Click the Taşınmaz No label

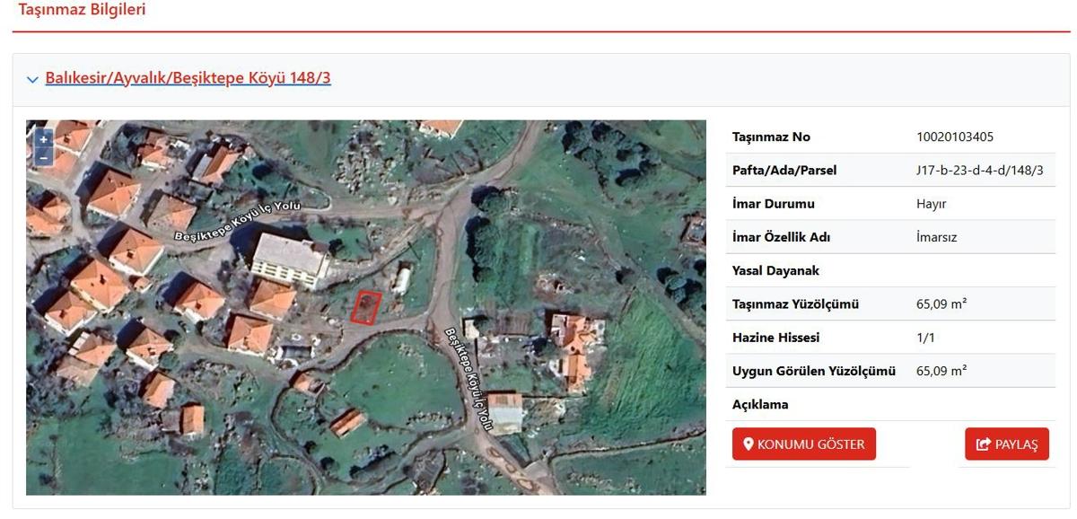pos(771,137)
